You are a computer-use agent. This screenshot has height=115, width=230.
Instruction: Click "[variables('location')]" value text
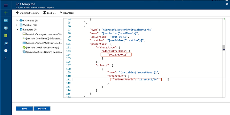click(x=126, y=40)
